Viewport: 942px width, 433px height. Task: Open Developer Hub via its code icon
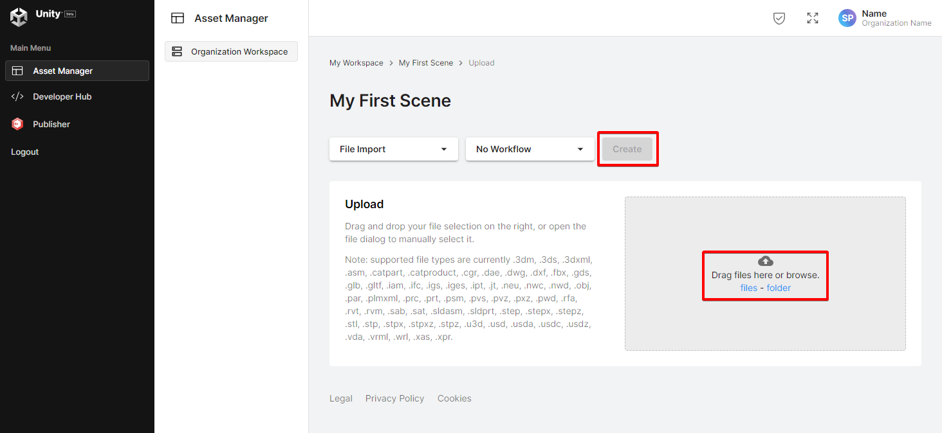click(x=17, y=96)
